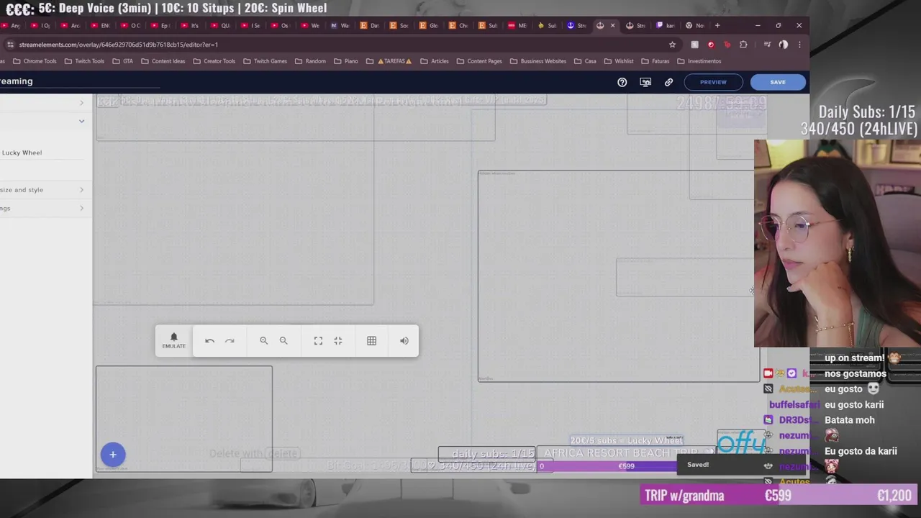Screen dimensions: 921x518
Task: Open the Casa bookmark folder
Action: (585, 61)
